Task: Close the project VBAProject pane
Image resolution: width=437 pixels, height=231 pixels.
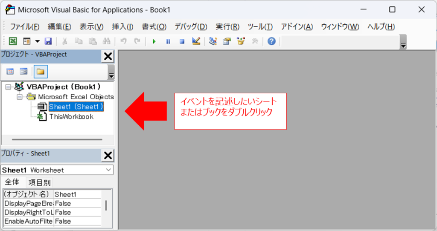Action: [x=108, y=57]
